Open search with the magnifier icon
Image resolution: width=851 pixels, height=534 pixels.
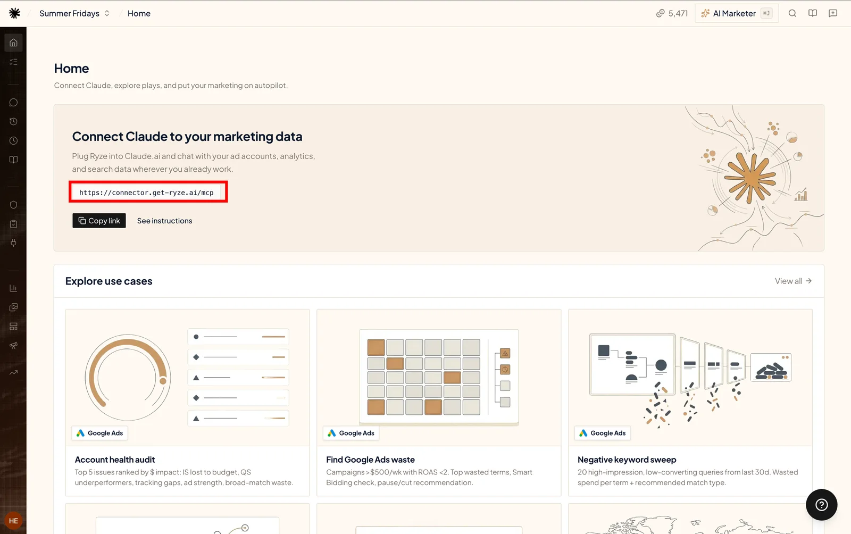[792, 13]
